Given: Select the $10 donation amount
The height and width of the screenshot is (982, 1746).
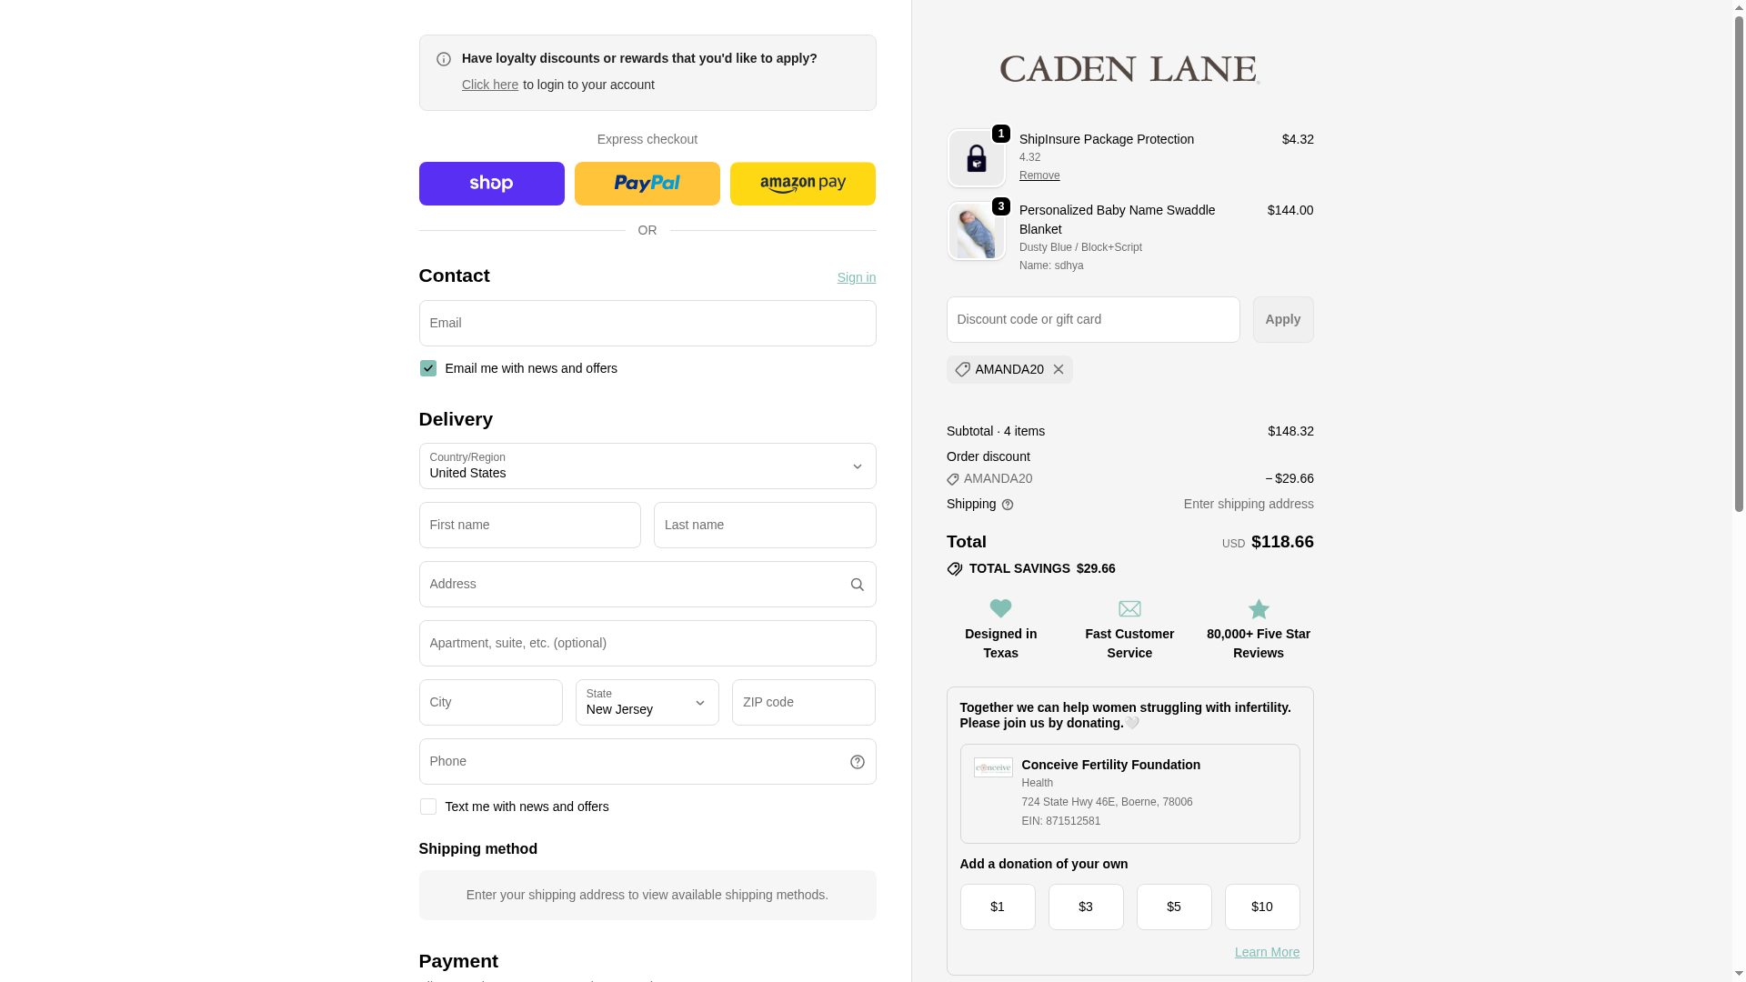Looking at the screenshot, I should (1261, 907).
